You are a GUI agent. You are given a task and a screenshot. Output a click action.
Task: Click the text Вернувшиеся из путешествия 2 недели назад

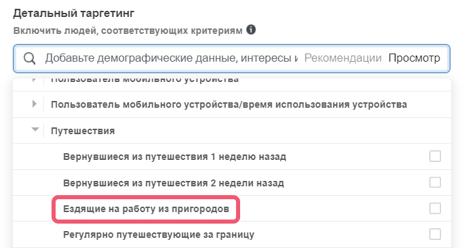coord(174,183)
